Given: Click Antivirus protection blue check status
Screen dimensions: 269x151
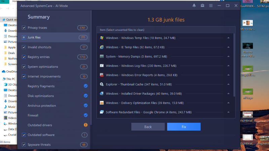Looking at the screenshot, I should (x=86, y=105).
